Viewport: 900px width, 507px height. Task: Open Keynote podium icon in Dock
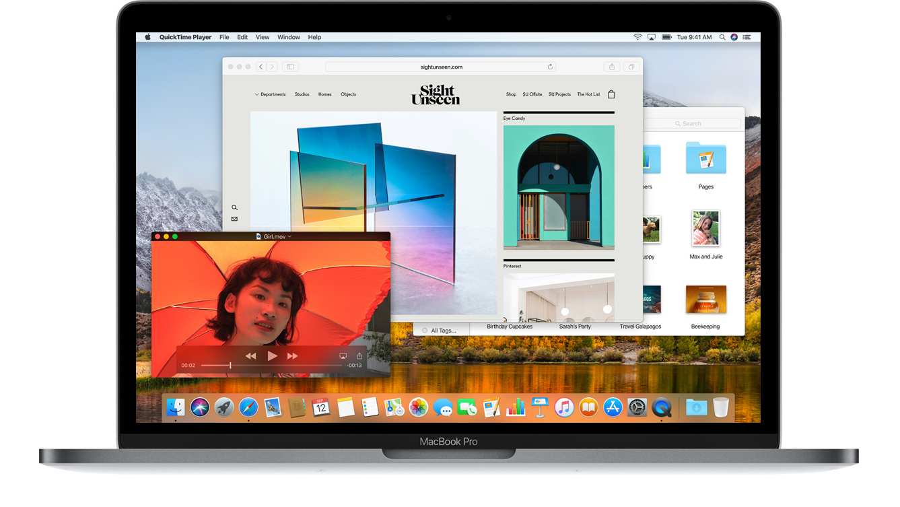[540, 407]
